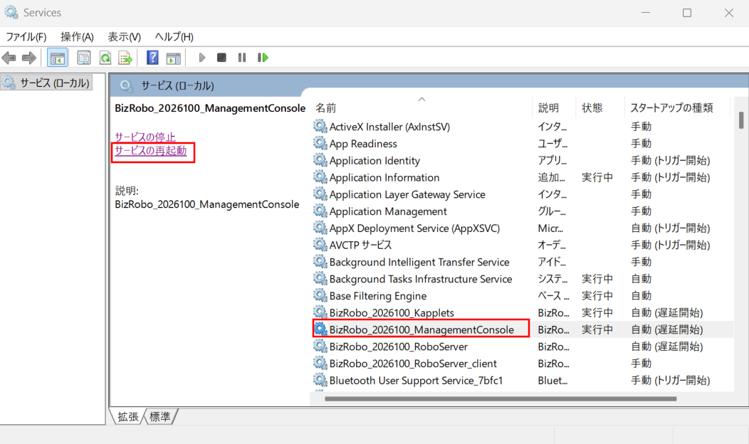This screenshot has height=444, width=749.
Task: Switch to the 標準 tab
Action: tap(159, 417)
